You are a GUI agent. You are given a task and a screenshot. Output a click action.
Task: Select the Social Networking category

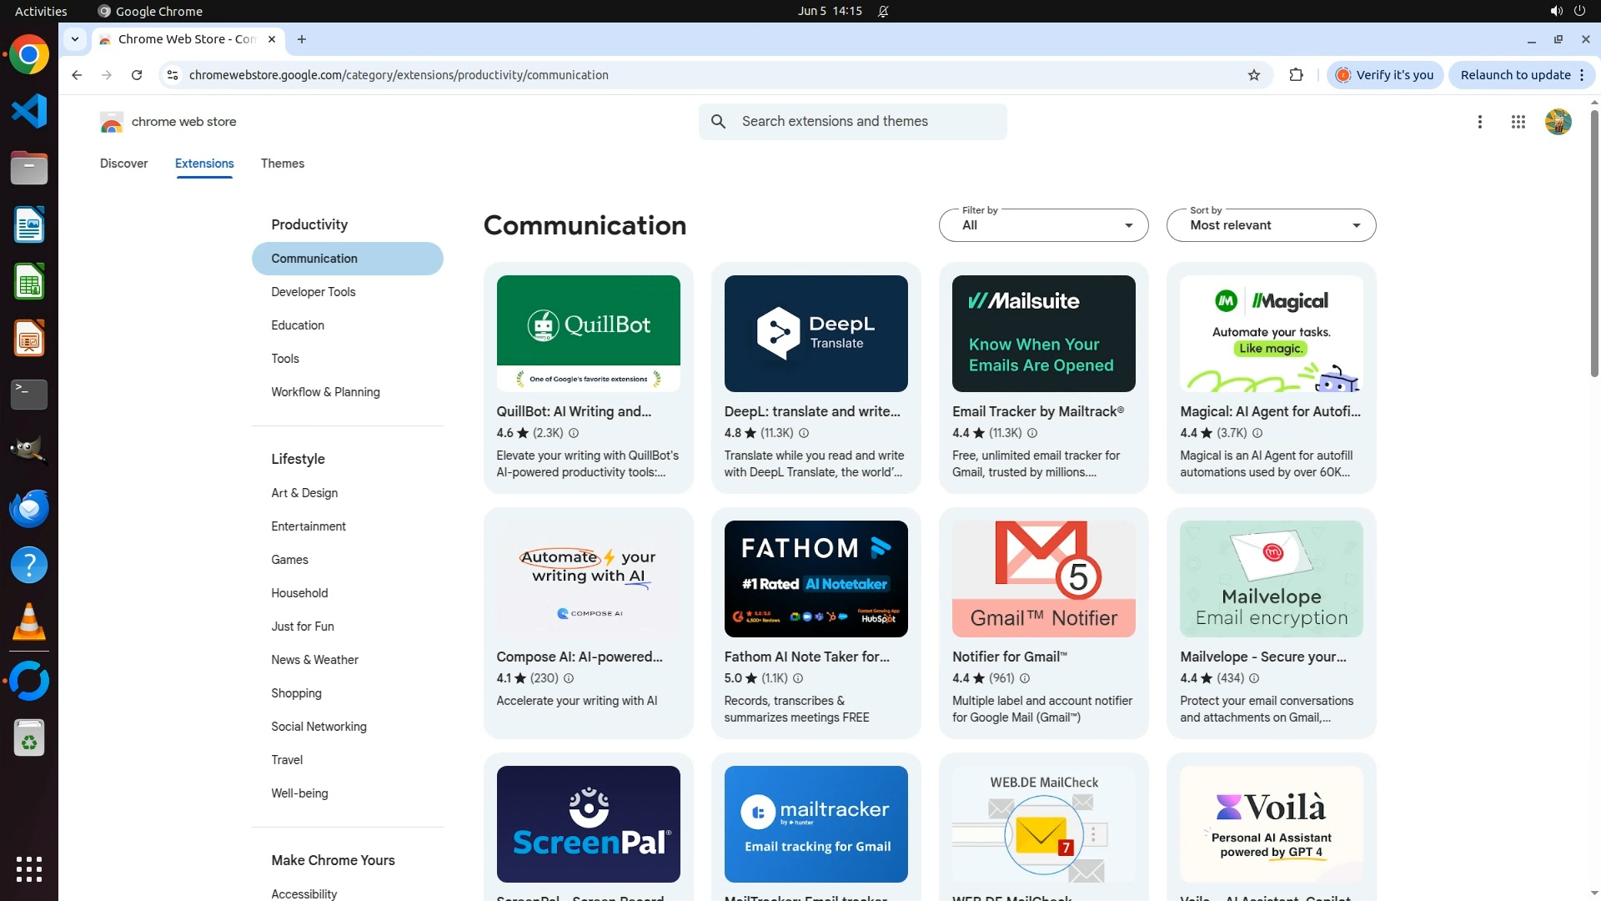click(319, 727)
